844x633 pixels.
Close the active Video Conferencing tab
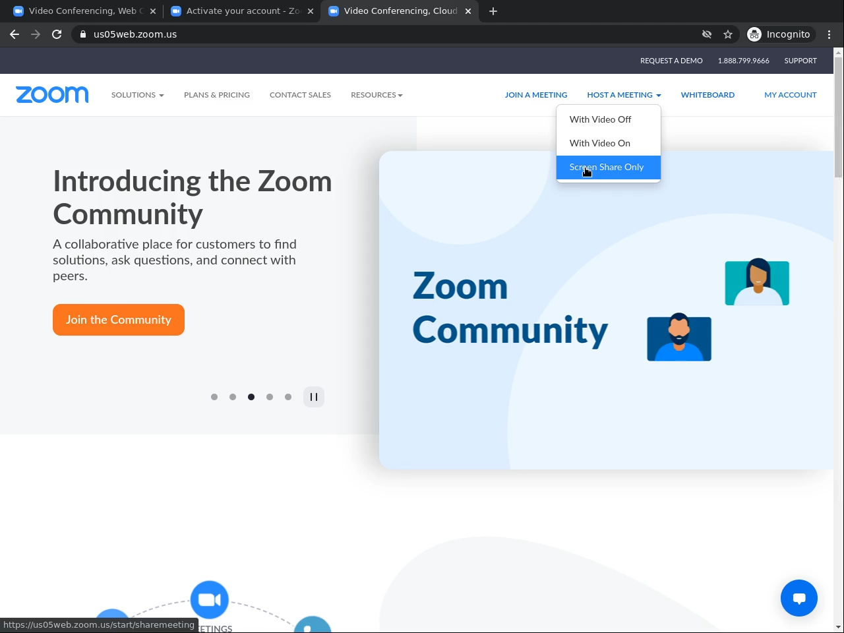click(x=468, y=11)
